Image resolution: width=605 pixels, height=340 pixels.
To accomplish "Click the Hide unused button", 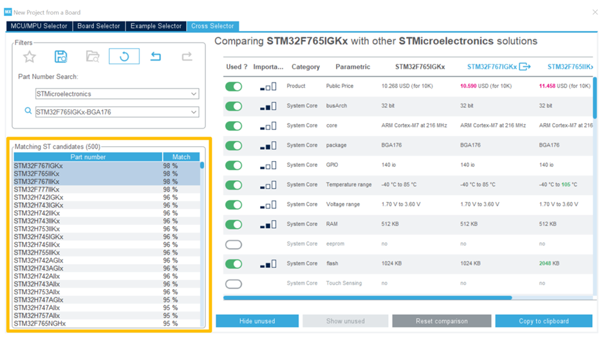I will pos(257,321).
